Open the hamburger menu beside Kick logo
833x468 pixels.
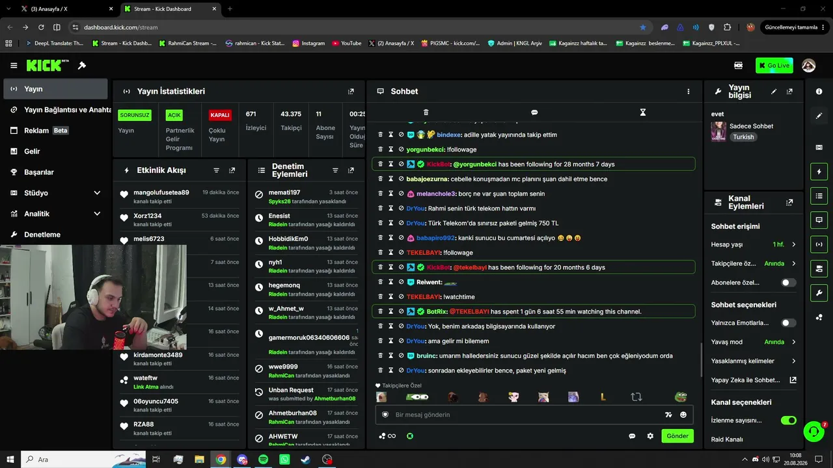point(14,66)
